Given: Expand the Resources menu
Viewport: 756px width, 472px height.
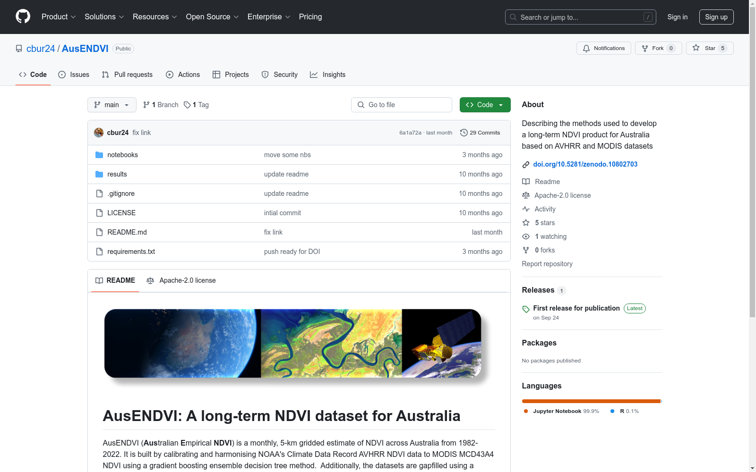Looking at the screenshot, I should click(x=155, y=17).
